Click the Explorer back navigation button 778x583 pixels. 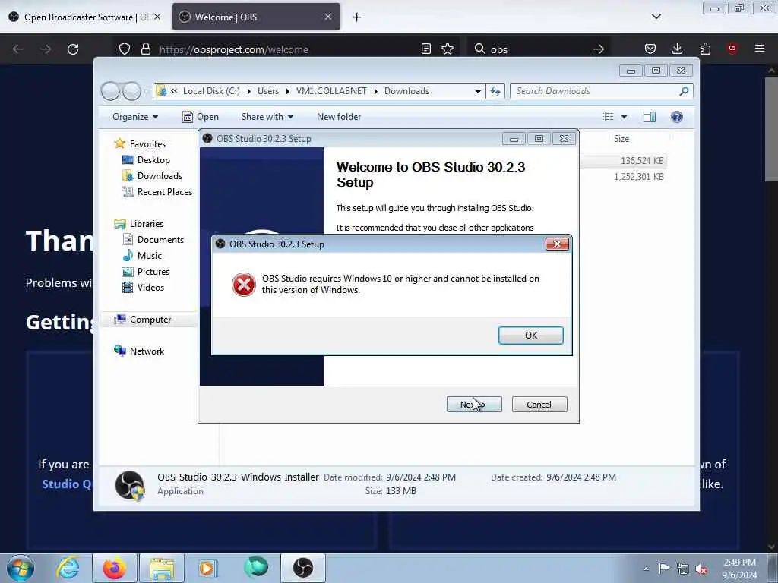(111, 91)
